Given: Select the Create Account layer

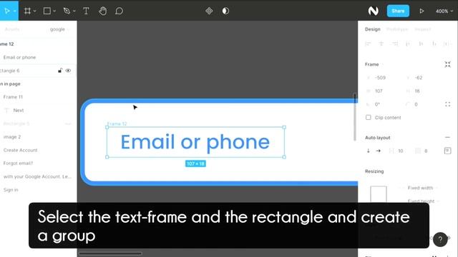Looking at the screenshot, I should 20,150.
